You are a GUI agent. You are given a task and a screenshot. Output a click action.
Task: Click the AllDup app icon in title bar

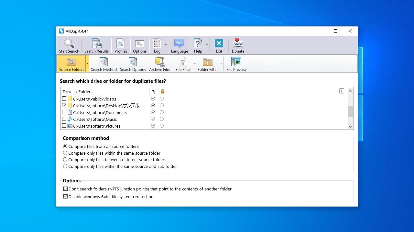61,31
